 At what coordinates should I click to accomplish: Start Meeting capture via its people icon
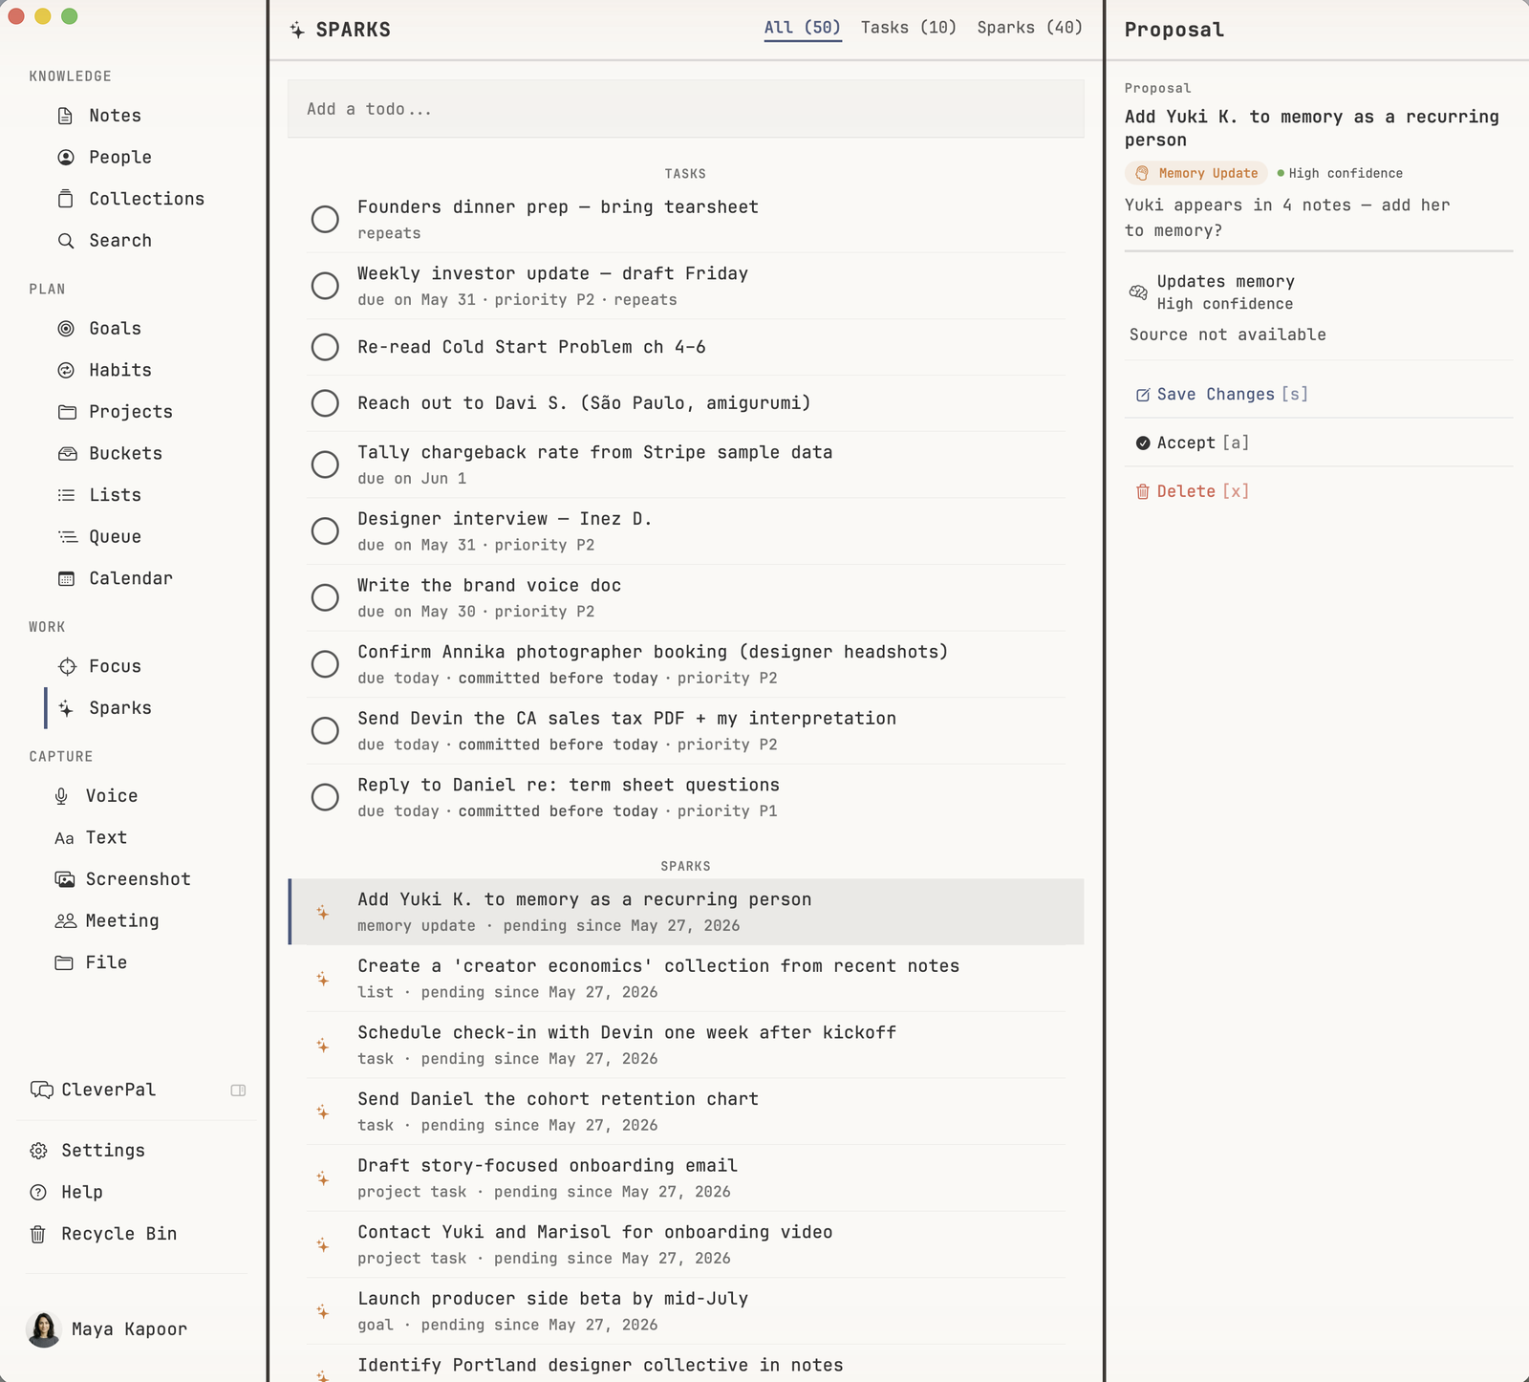click(x=65, y=921)
